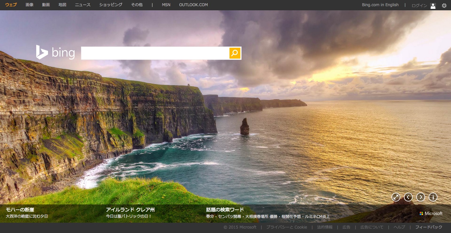The height and width of the screenshot is (233, 451).
Task: Go to the ニュース (News) tab
Action: tap(83, 5)
